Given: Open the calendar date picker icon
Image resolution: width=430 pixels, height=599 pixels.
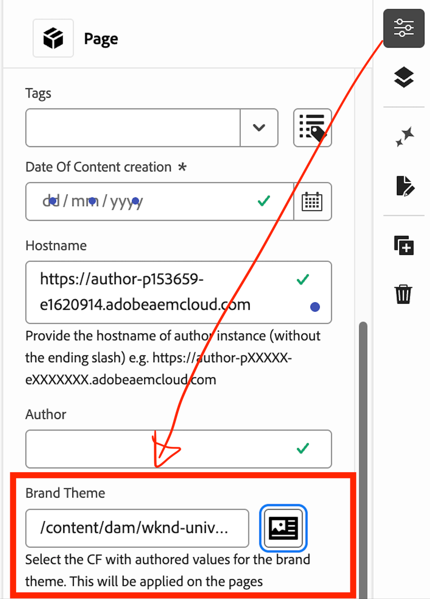Looking at the screenshot, I should 312,202.
